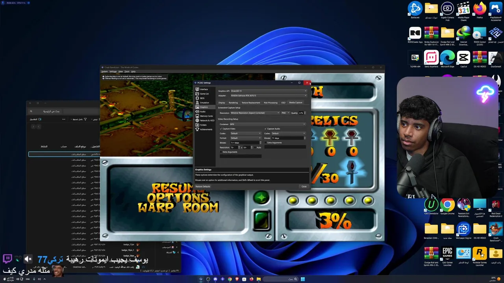Open the System menu in PCSX2 window
The height and width of the screenshot is (283, 504).
click(104, 72)
